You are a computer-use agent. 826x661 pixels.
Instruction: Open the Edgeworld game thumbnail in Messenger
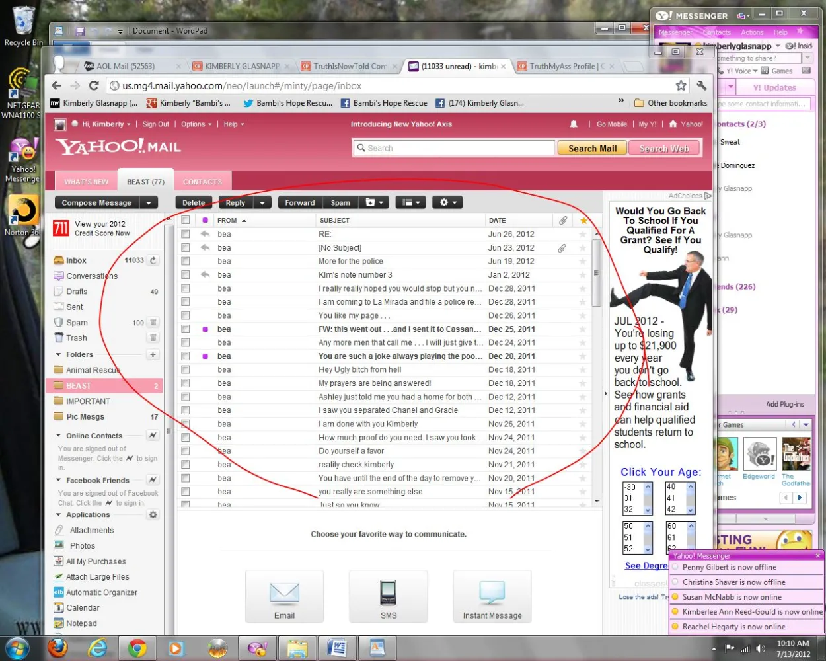click(760, 455)
